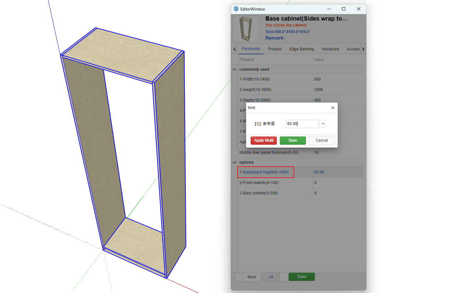
Task: Open the Edge Banding tab
Action: pos(301,49)
